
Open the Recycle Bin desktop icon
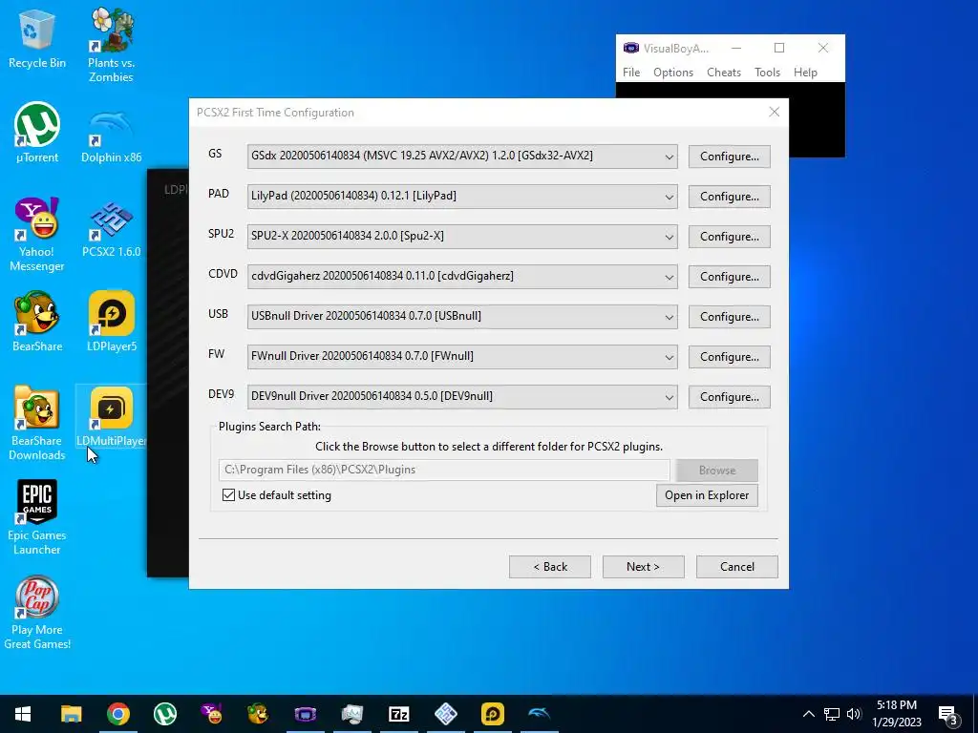tap(37, 40)
